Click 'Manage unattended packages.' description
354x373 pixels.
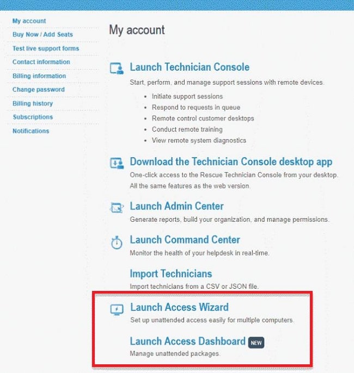pyautogui.click(x=175, y=354)
